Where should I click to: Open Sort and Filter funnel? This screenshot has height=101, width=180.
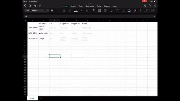tap(146, 11)
